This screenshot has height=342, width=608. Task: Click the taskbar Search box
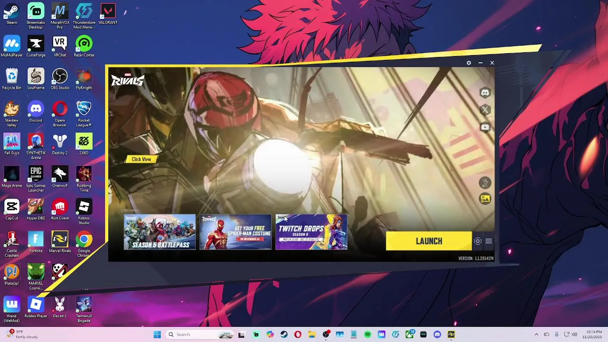pos(199,334)
